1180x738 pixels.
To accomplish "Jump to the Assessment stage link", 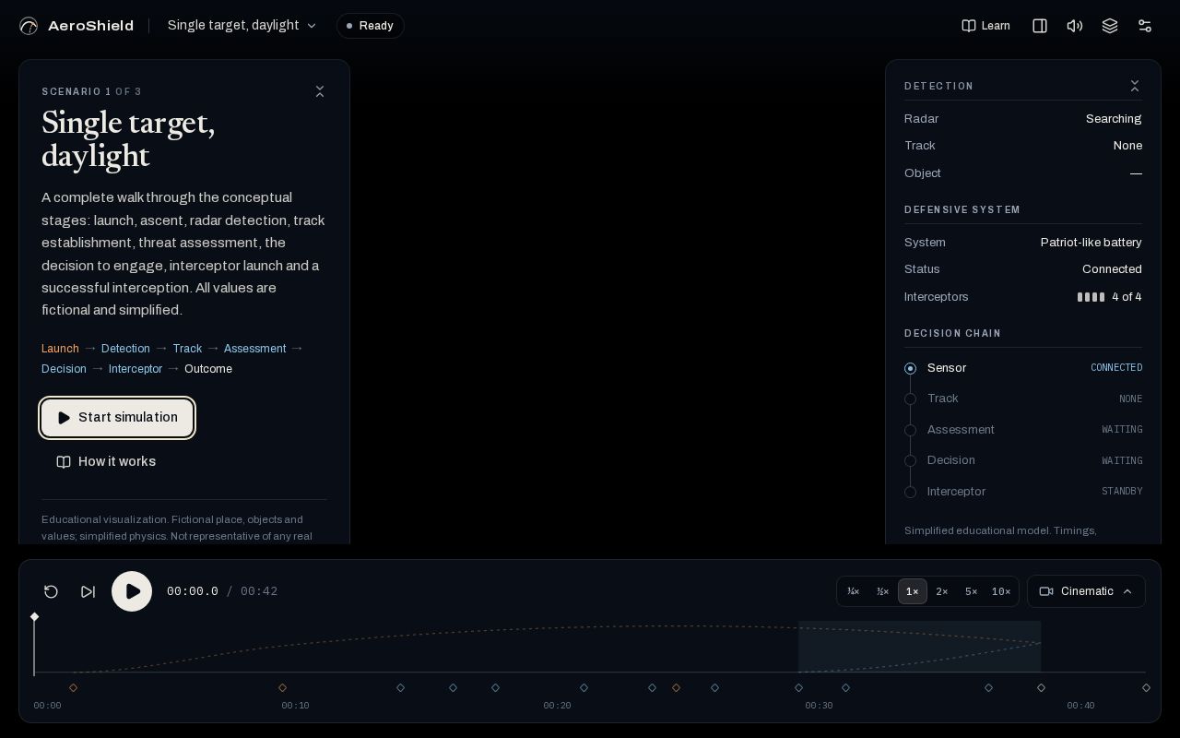I will [254, 349].
